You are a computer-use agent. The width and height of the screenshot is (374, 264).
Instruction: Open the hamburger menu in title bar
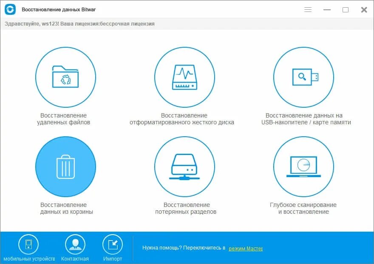pyautogui.click(x=308, y=9)
